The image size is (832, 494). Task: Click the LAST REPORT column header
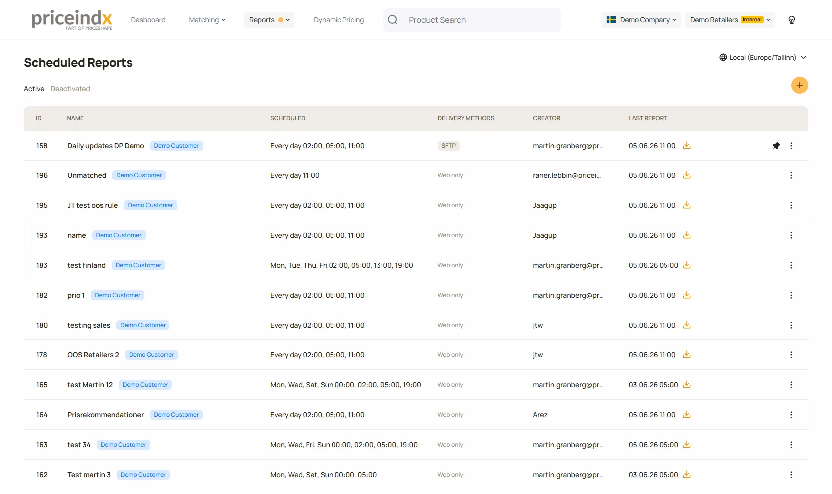click(x=648, y=118)
